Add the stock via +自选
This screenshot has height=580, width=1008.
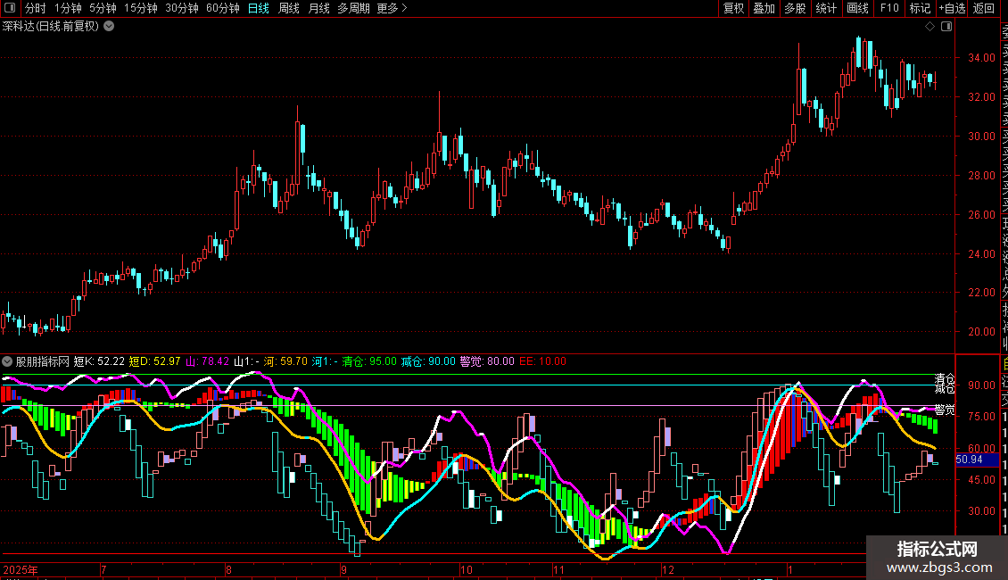coord(950,9)
